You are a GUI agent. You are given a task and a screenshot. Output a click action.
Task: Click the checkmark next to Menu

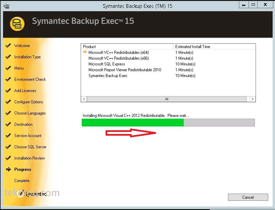pyautogui.click(x=8, y=68)
